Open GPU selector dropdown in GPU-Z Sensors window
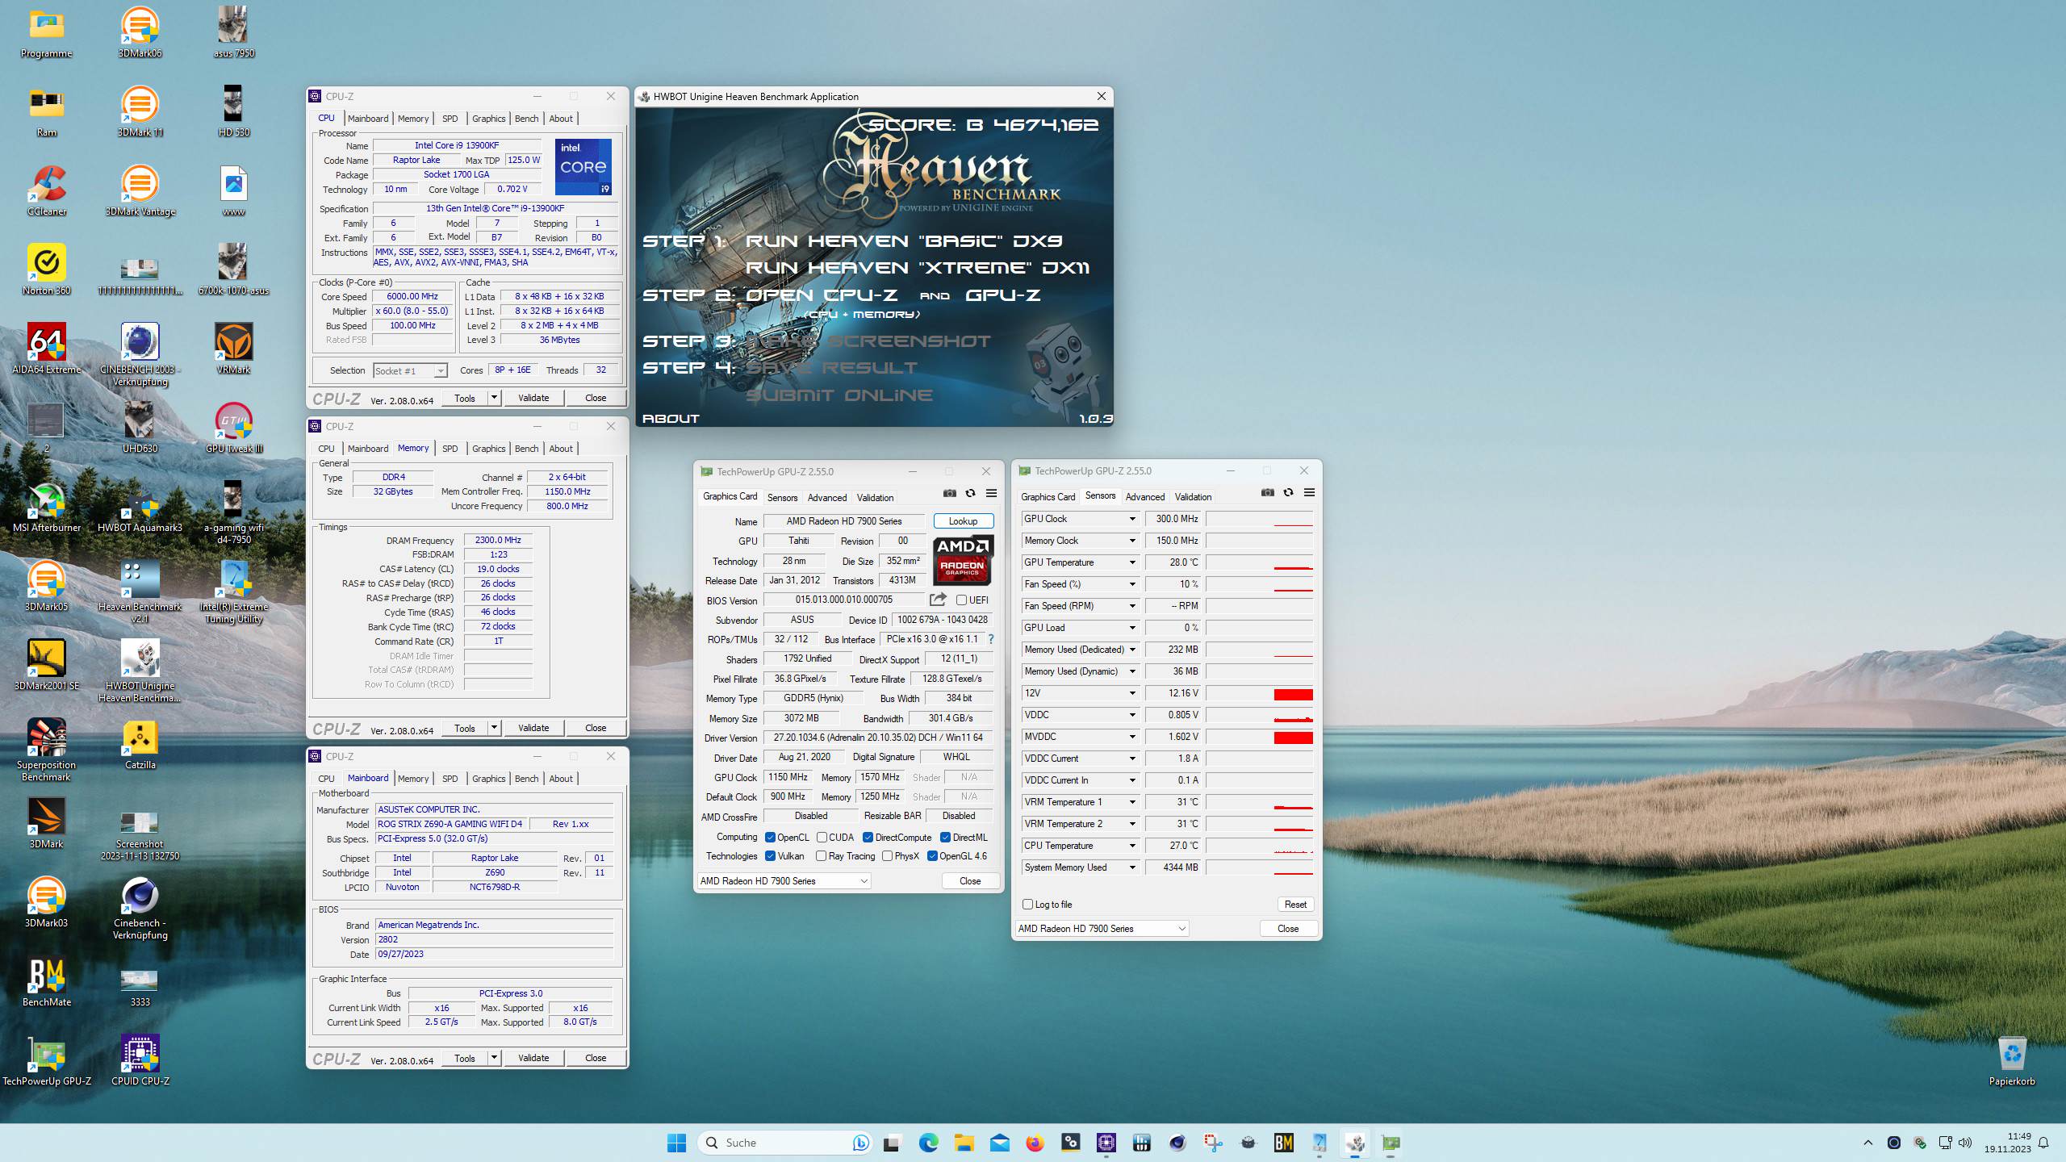2066x1162 pixels. click(x=1102, y=929)
